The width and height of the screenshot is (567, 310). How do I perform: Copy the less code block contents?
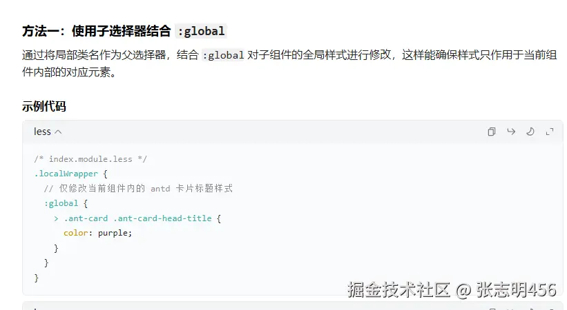pos(492,132)
